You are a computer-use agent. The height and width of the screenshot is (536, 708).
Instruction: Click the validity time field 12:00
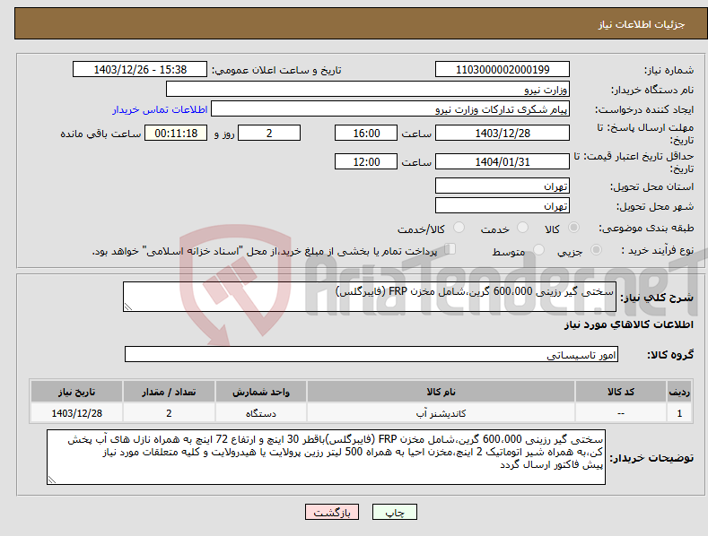(366, 161)
